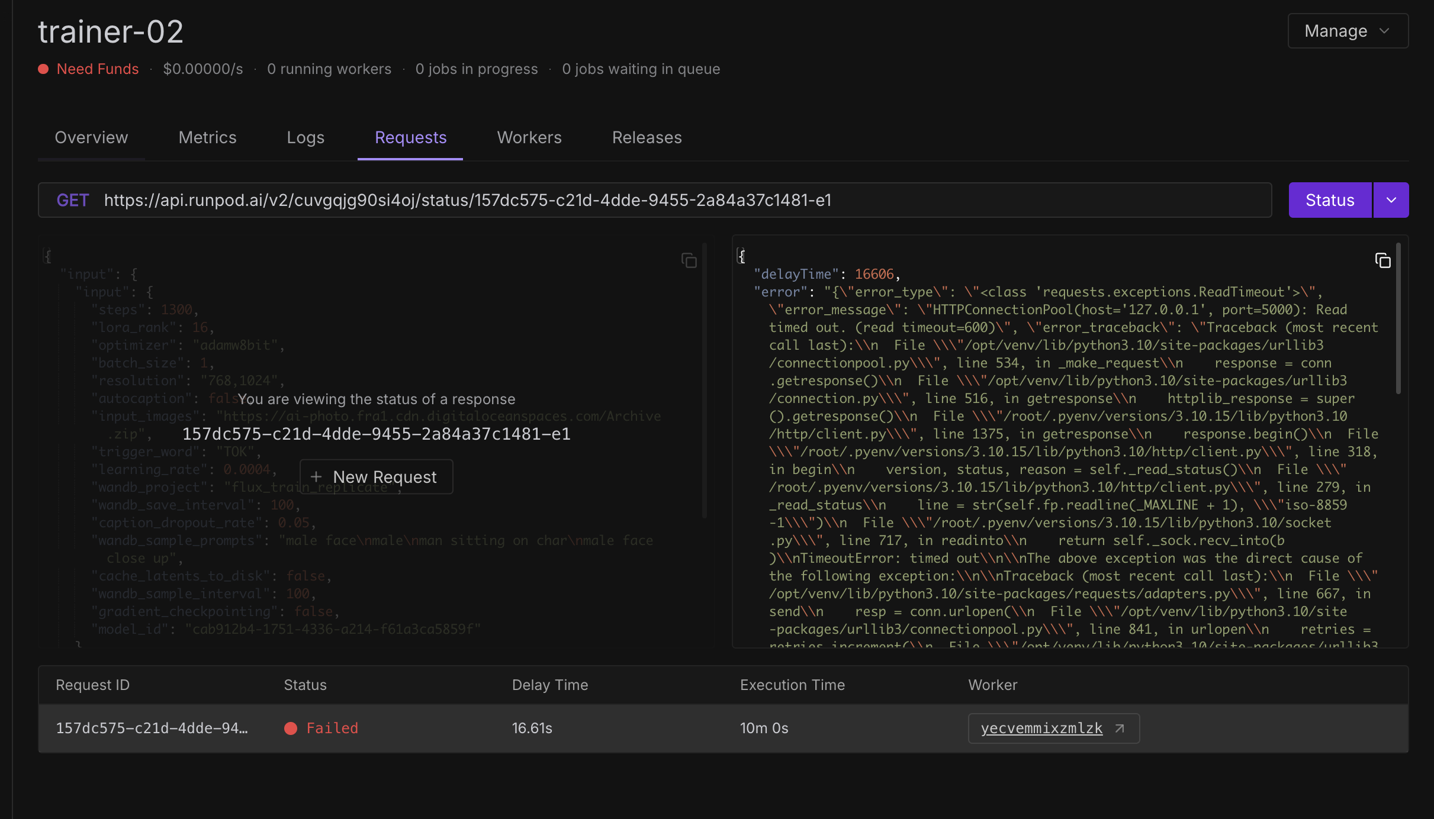The height and width of the screenshot is (819, 1434).
Task: Expand the Status button dropdown arrow
Action: coord(1391,200)
